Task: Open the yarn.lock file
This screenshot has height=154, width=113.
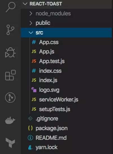Action: [x=66, y=148]
